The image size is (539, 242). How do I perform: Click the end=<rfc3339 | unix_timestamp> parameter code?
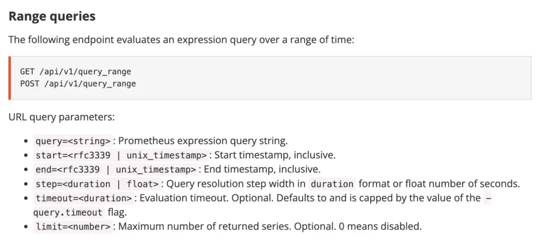click(x=116, y=170)
